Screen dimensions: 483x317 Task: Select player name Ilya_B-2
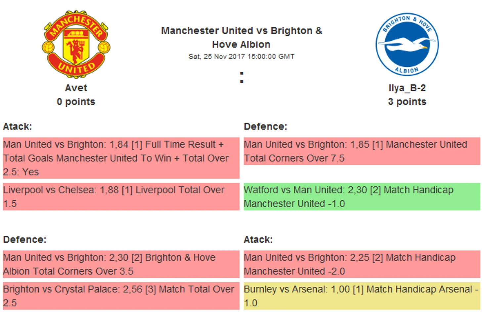pos(407,88)
